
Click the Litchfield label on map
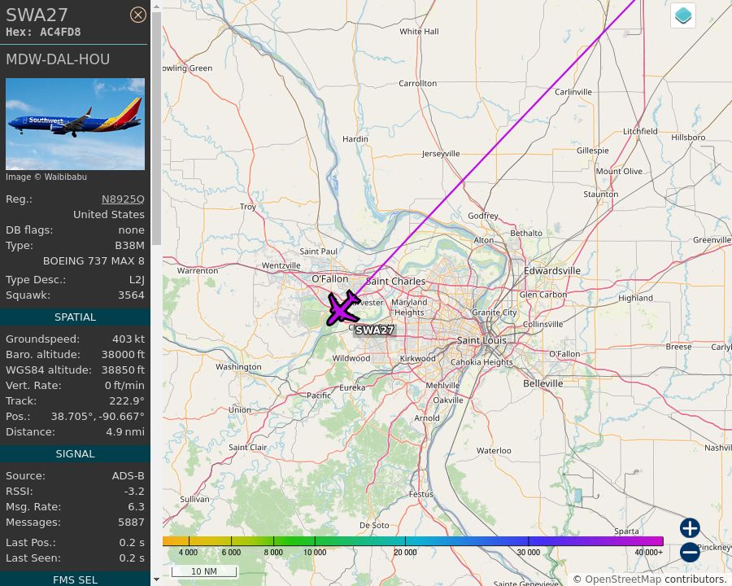point(641,131)
